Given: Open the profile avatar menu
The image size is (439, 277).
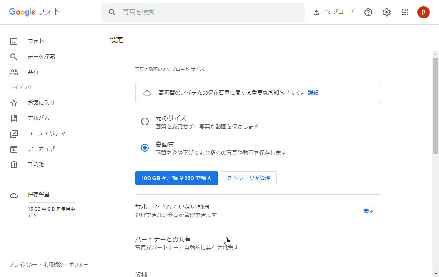Looking at the screenshot, I should click(x=424, y=12).
